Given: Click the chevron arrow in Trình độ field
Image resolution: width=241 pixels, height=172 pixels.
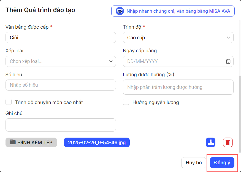Looking at the screenshot, I should point(228,37).
